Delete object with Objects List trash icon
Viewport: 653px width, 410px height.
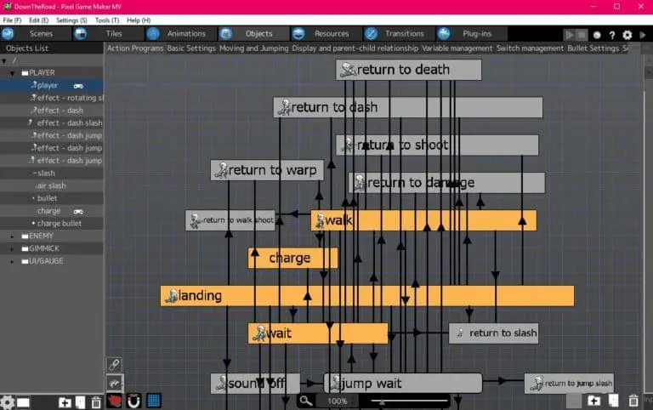pos(96,402)
